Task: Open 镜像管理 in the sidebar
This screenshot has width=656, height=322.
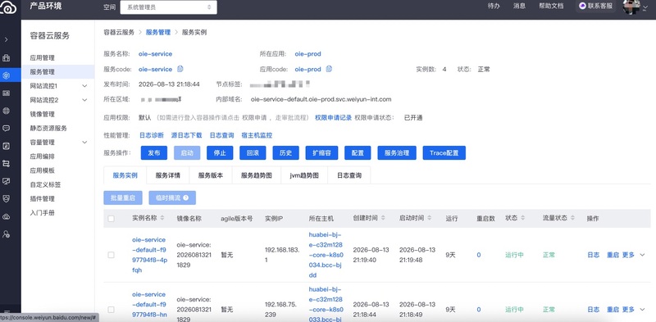Action: click(43, 114)
